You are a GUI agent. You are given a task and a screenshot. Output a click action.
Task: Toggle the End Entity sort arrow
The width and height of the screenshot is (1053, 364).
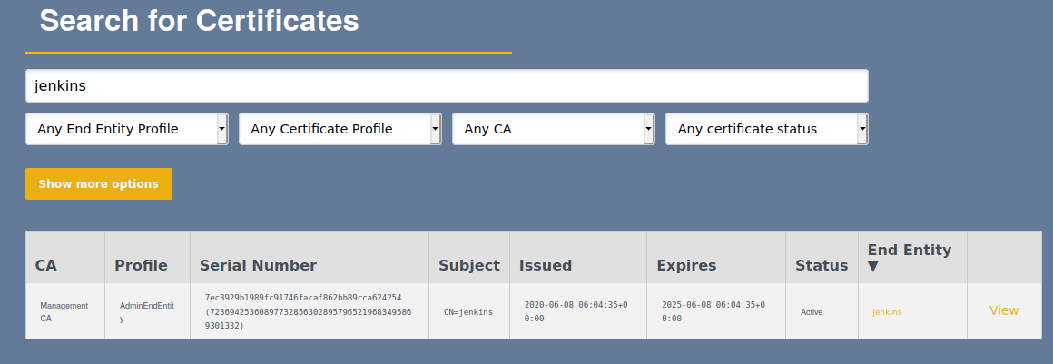pyautogui.click(x=873, y=267)
